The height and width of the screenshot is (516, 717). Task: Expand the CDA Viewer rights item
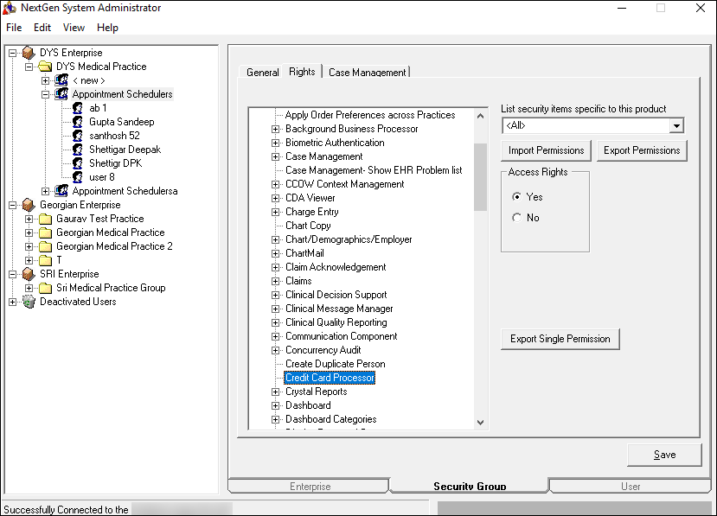point(275,198)
